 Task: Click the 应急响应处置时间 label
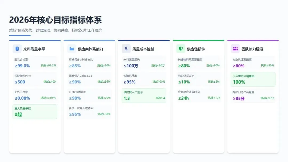click(x=189, y=92)
